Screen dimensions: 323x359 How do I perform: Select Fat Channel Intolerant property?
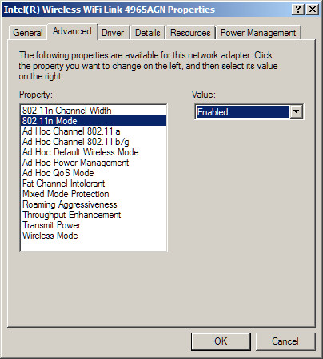(94, 184)
